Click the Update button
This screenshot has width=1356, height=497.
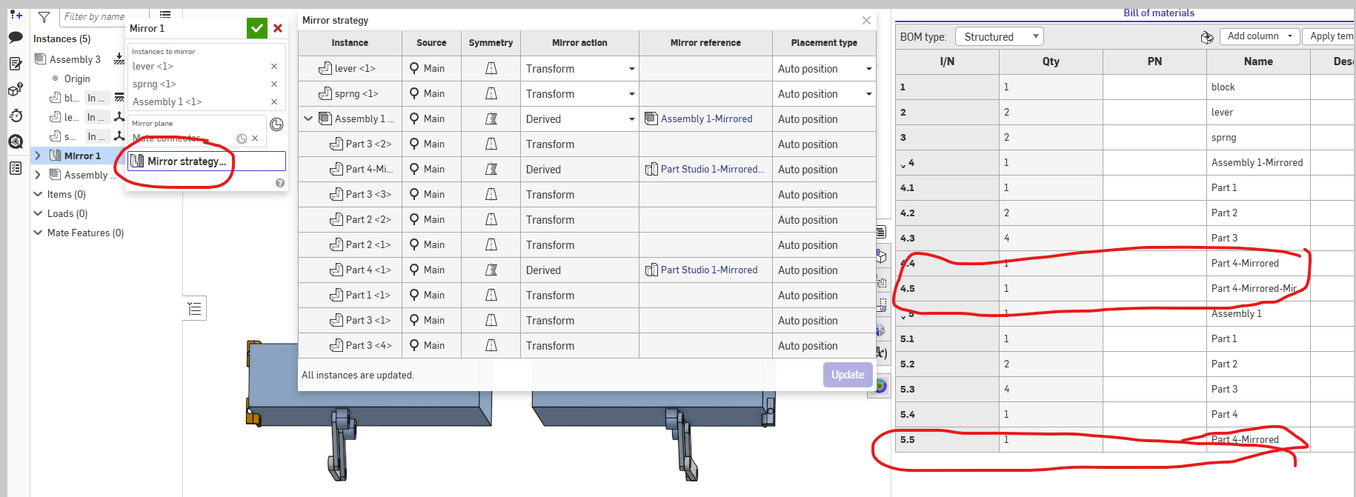848,375
